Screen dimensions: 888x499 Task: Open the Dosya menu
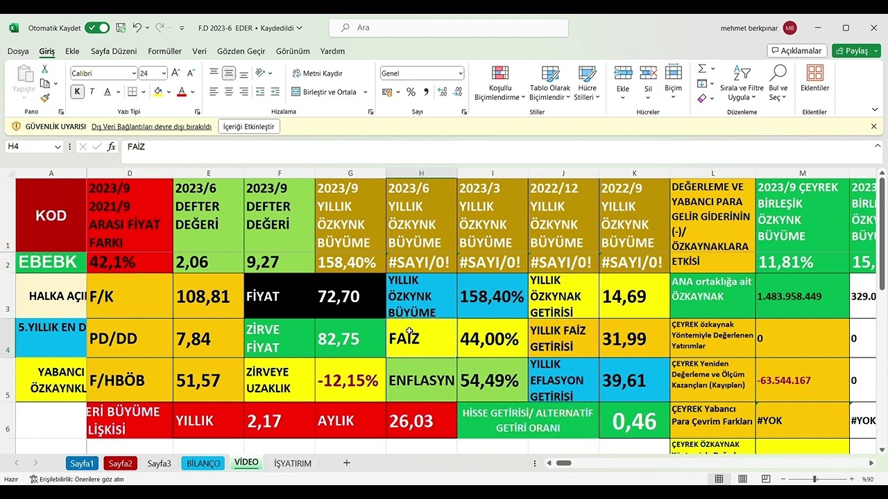pos(18,51)
